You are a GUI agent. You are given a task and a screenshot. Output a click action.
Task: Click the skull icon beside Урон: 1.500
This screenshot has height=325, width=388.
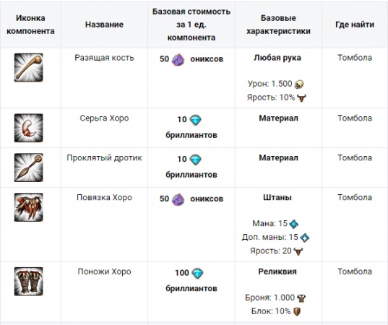tap(299, 84)
